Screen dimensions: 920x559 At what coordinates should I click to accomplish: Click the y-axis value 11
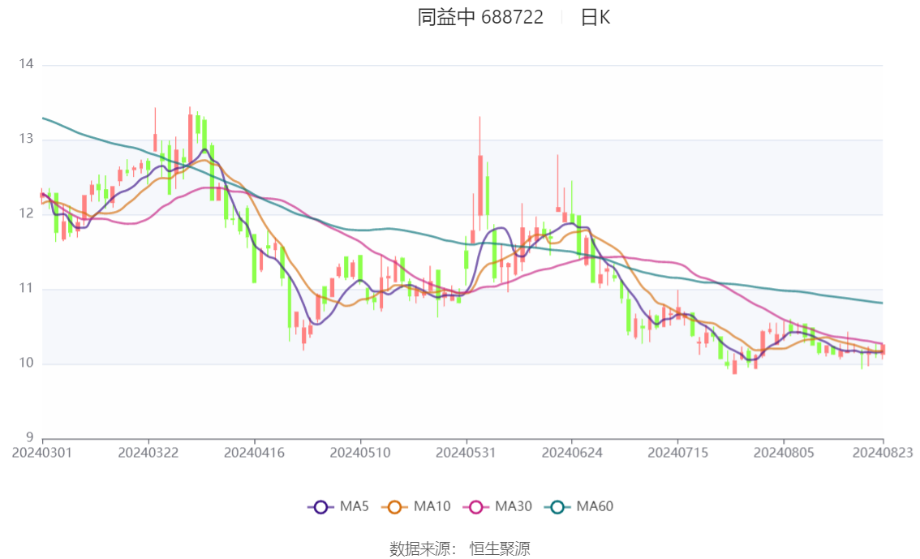pyautogui.click(x=27, y=288)
